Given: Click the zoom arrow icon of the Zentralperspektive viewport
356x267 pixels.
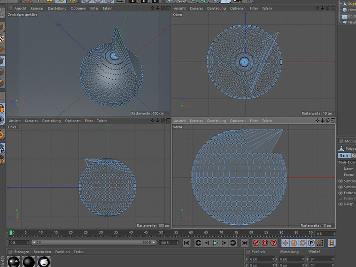Looking at the screenshot, I should pyautogui.click(x=158, y=8).
